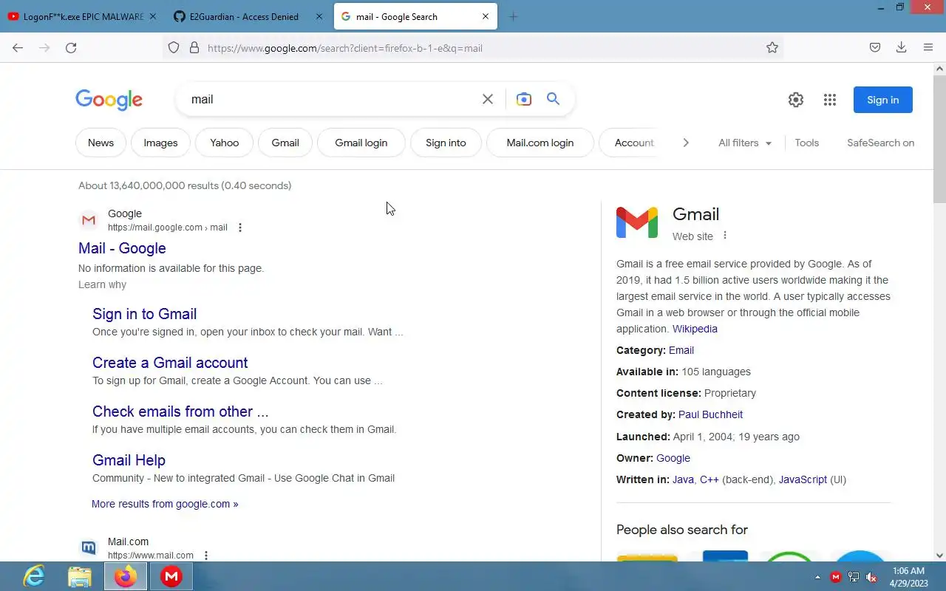This screenshot has width=946, height=591.
Task: Filter results by Images
Action: [160, 143]
